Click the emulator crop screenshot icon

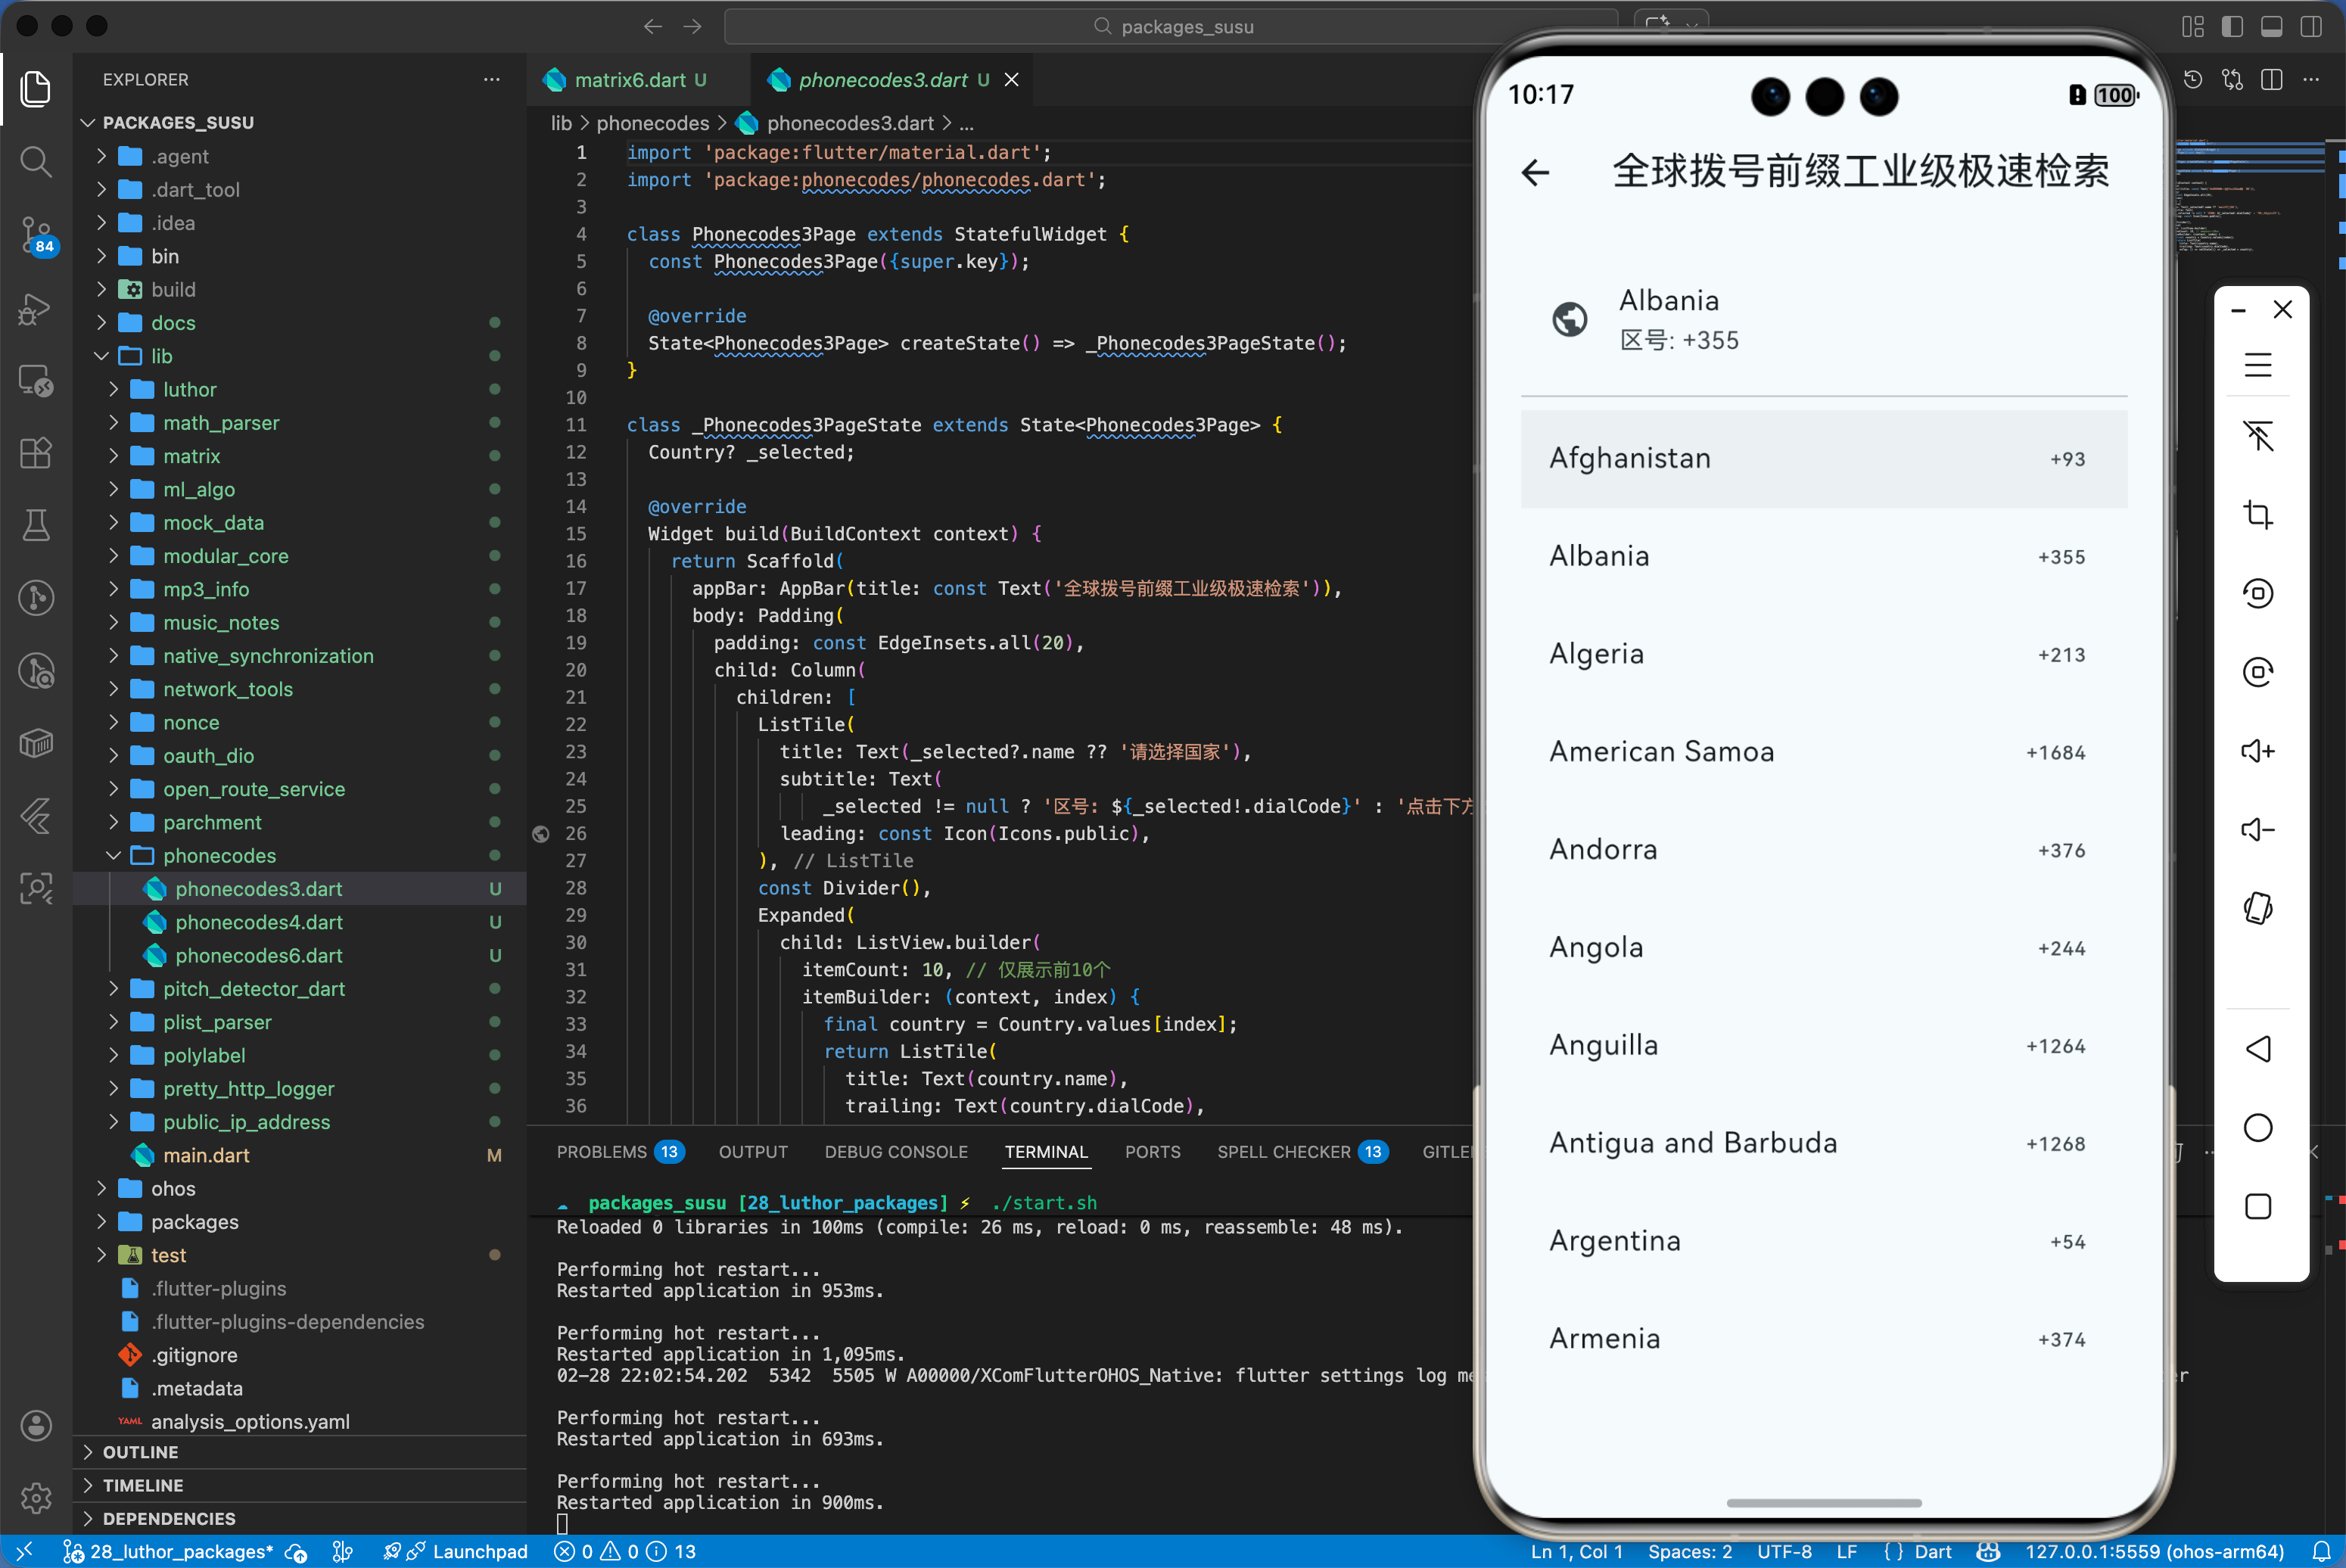(x=2257, y=515)
